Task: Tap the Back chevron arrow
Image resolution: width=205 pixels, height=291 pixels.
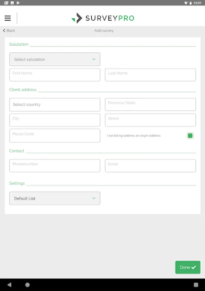Action: 4,30
